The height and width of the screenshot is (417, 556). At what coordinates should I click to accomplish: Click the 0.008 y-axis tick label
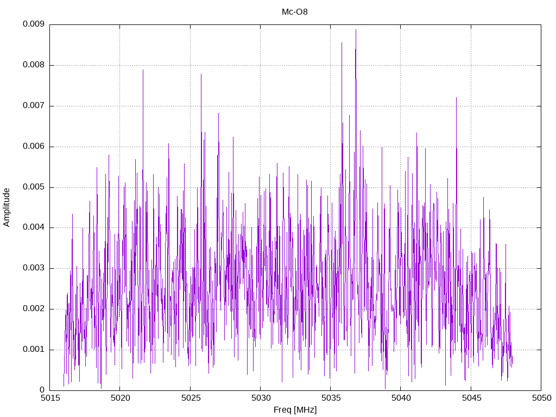click(34, 65)
